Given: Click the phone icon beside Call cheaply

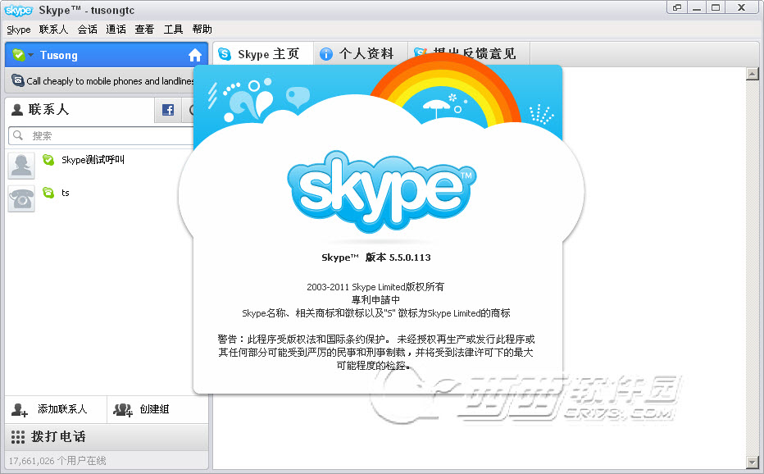Looking at the screenshot, I should pos(18,80).
